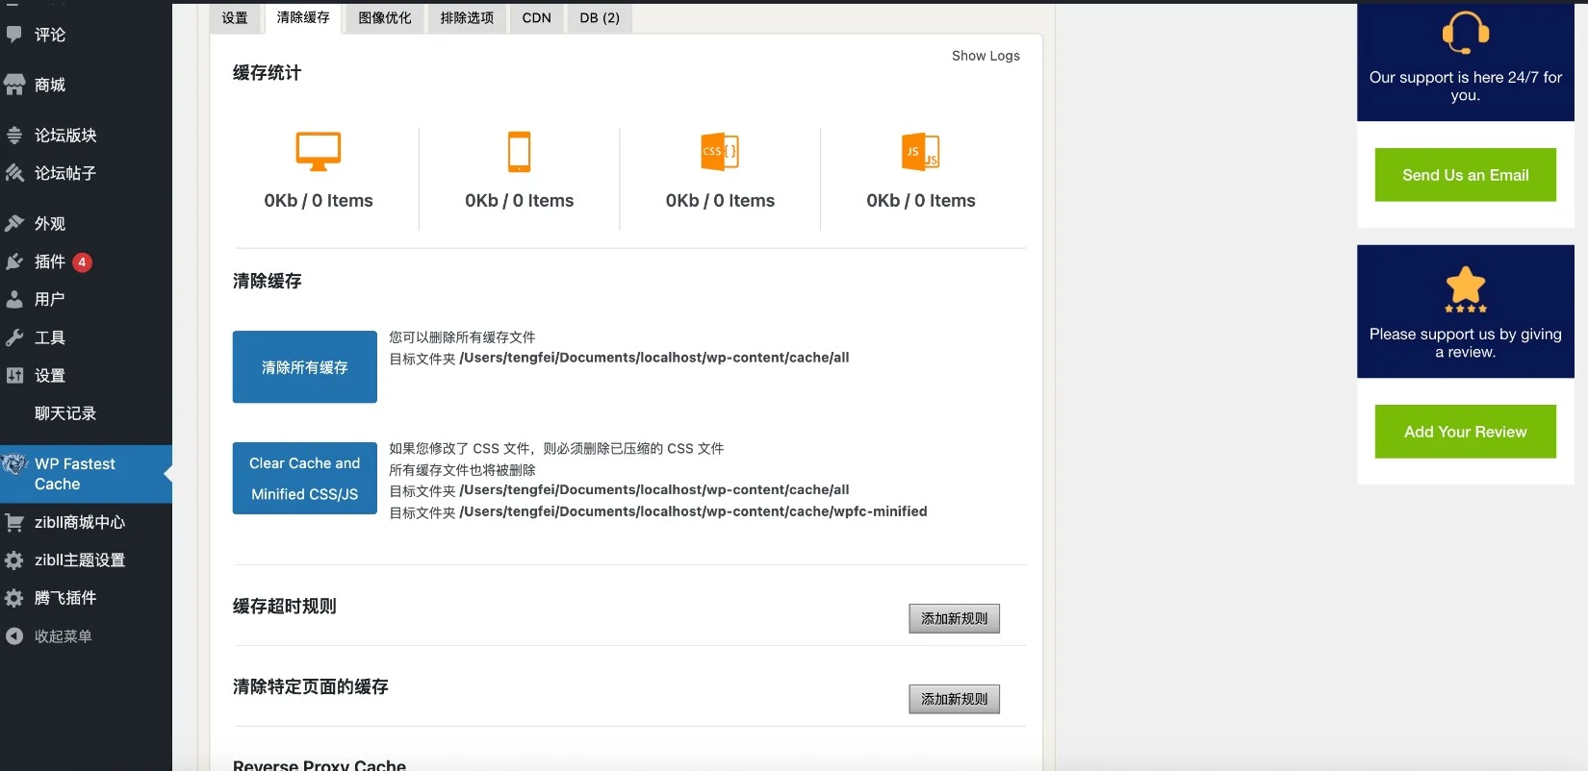Click the wpfc-minified target folder path
This screenshot has height=771, width=1588.
tap(693, 511)
